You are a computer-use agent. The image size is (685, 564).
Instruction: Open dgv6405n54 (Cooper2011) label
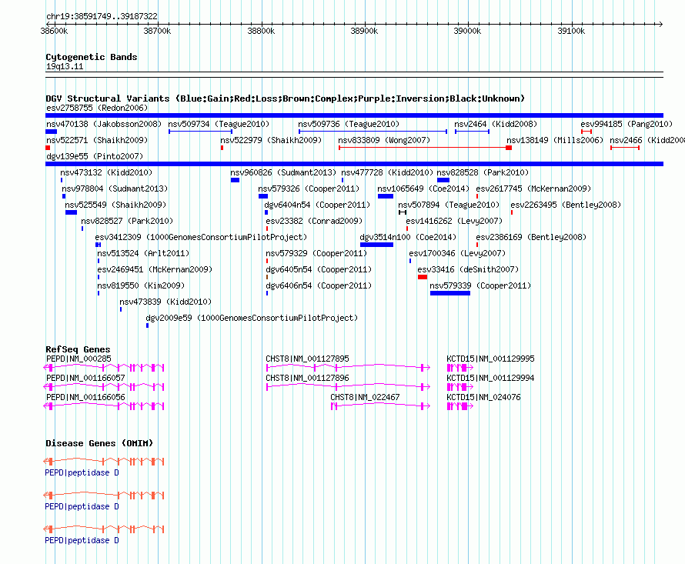319,269
